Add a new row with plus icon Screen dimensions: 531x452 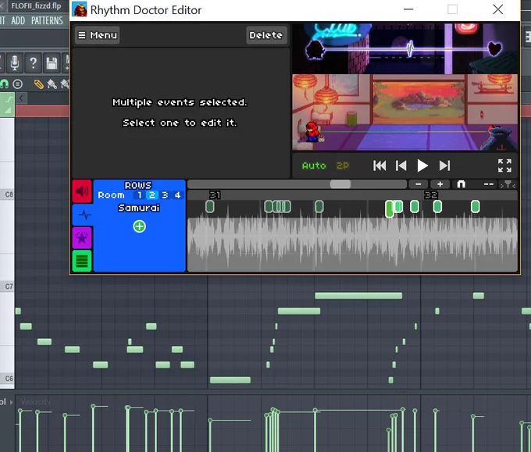click(x=139, y=226)
